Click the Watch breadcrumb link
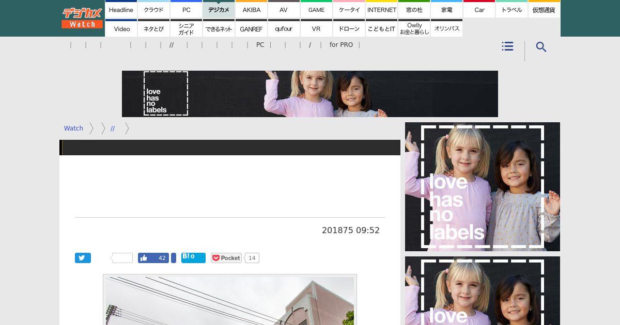The width and height of the screenshot is (620, 325). [x=73, y=128]
